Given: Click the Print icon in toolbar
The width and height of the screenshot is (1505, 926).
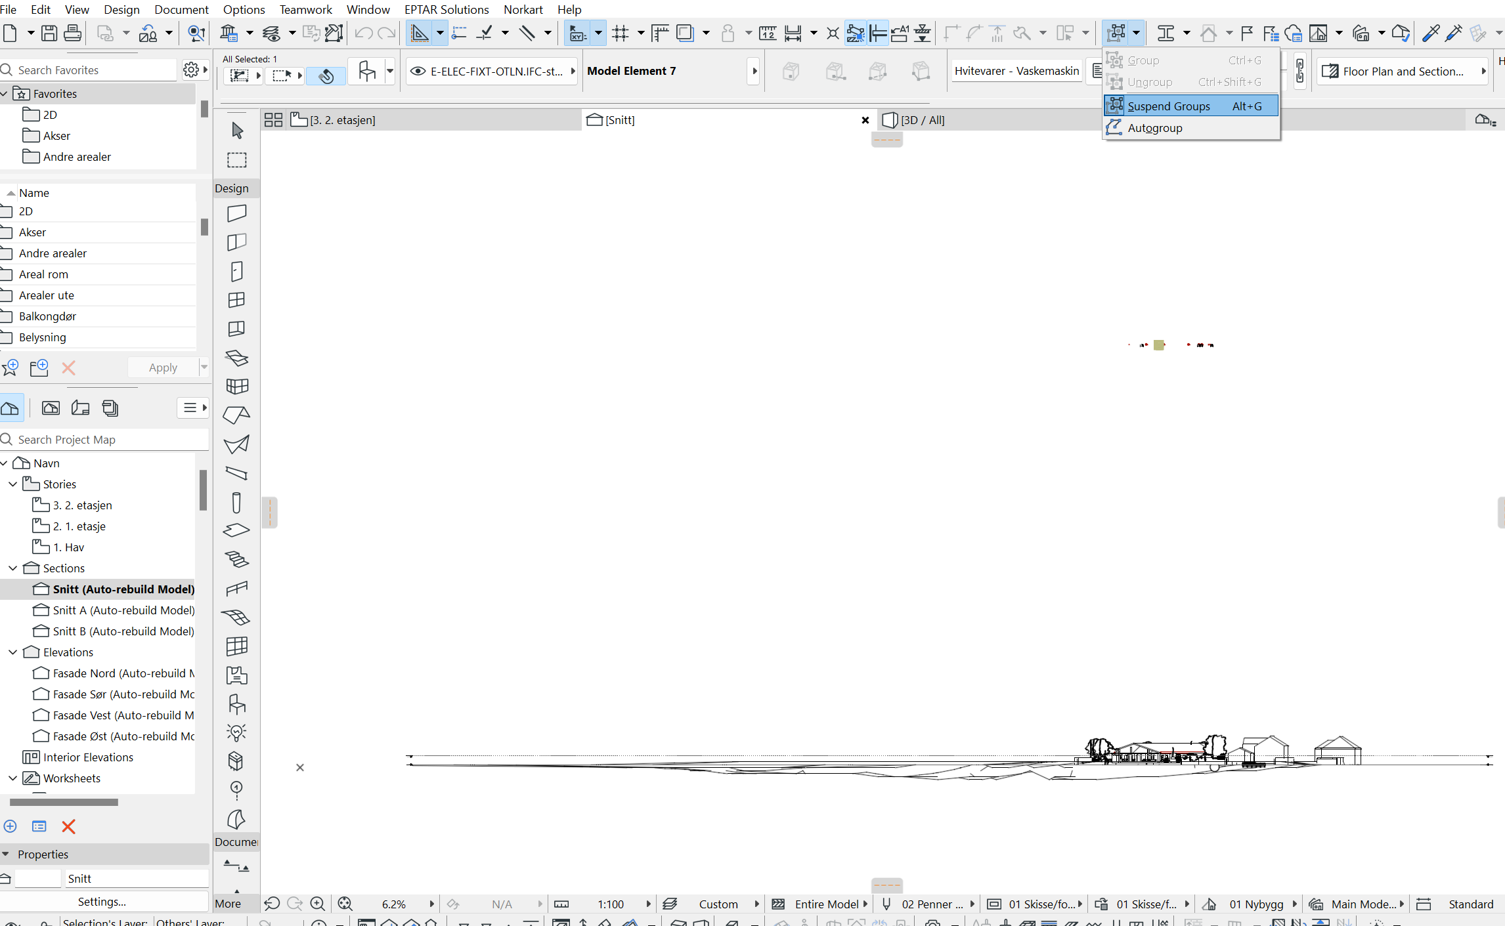Looking at the screenshot, I should pos(72,33).
